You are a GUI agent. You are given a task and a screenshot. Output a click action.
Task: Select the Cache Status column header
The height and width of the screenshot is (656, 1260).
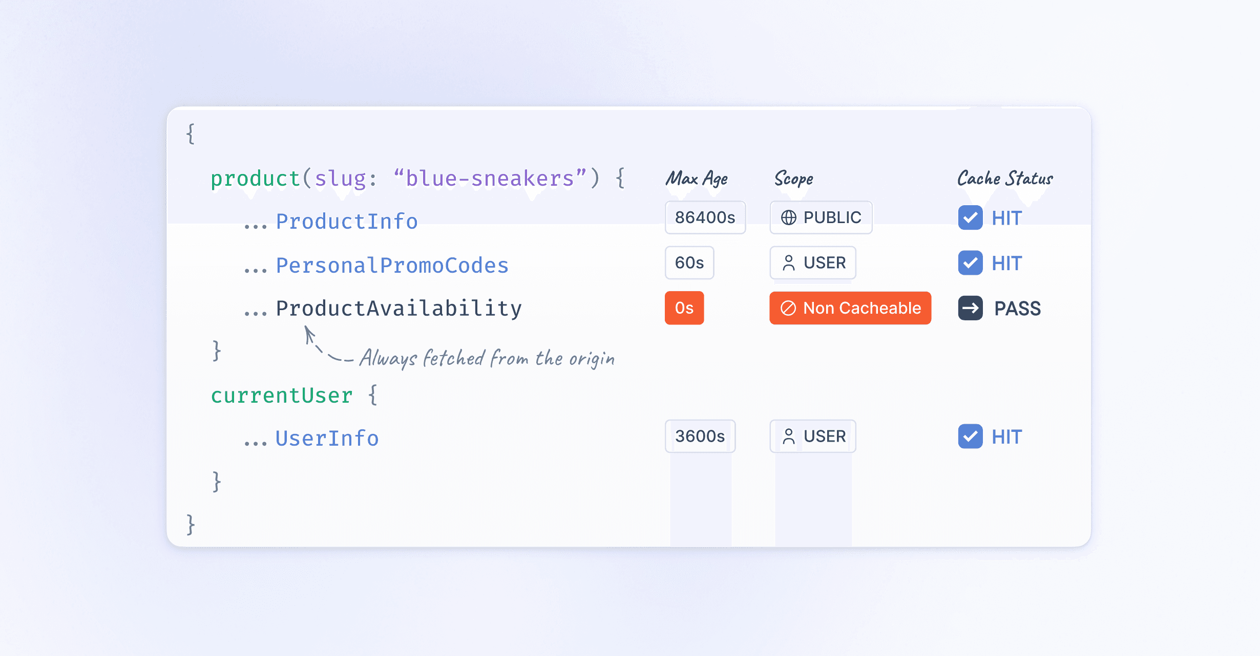pyautogui.click(x=1005, y=179)
